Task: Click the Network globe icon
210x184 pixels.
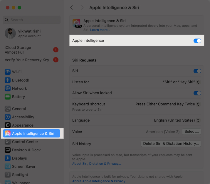Action: [8, 88]
